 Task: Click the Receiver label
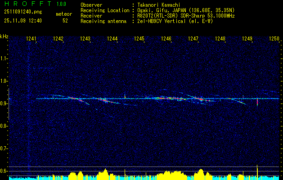point(91,16)
